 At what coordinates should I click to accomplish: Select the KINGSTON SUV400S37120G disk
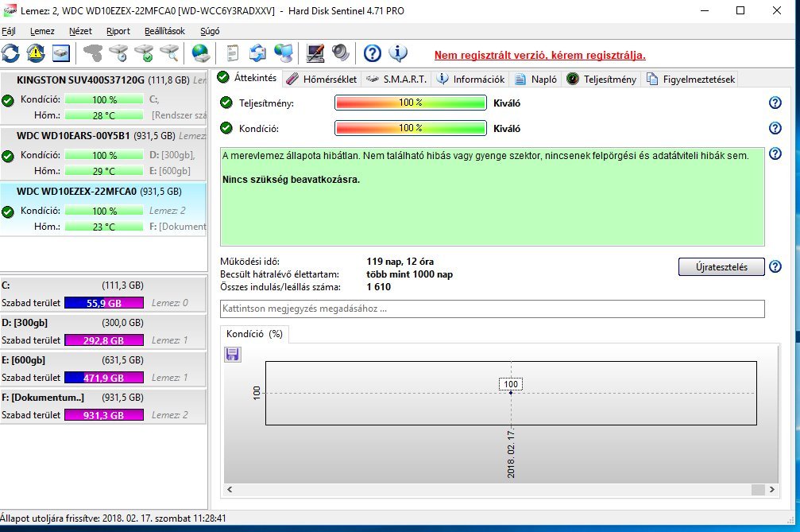103,98
